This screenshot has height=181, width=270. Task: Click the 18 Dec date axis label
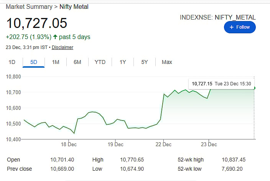pos(69,144)
